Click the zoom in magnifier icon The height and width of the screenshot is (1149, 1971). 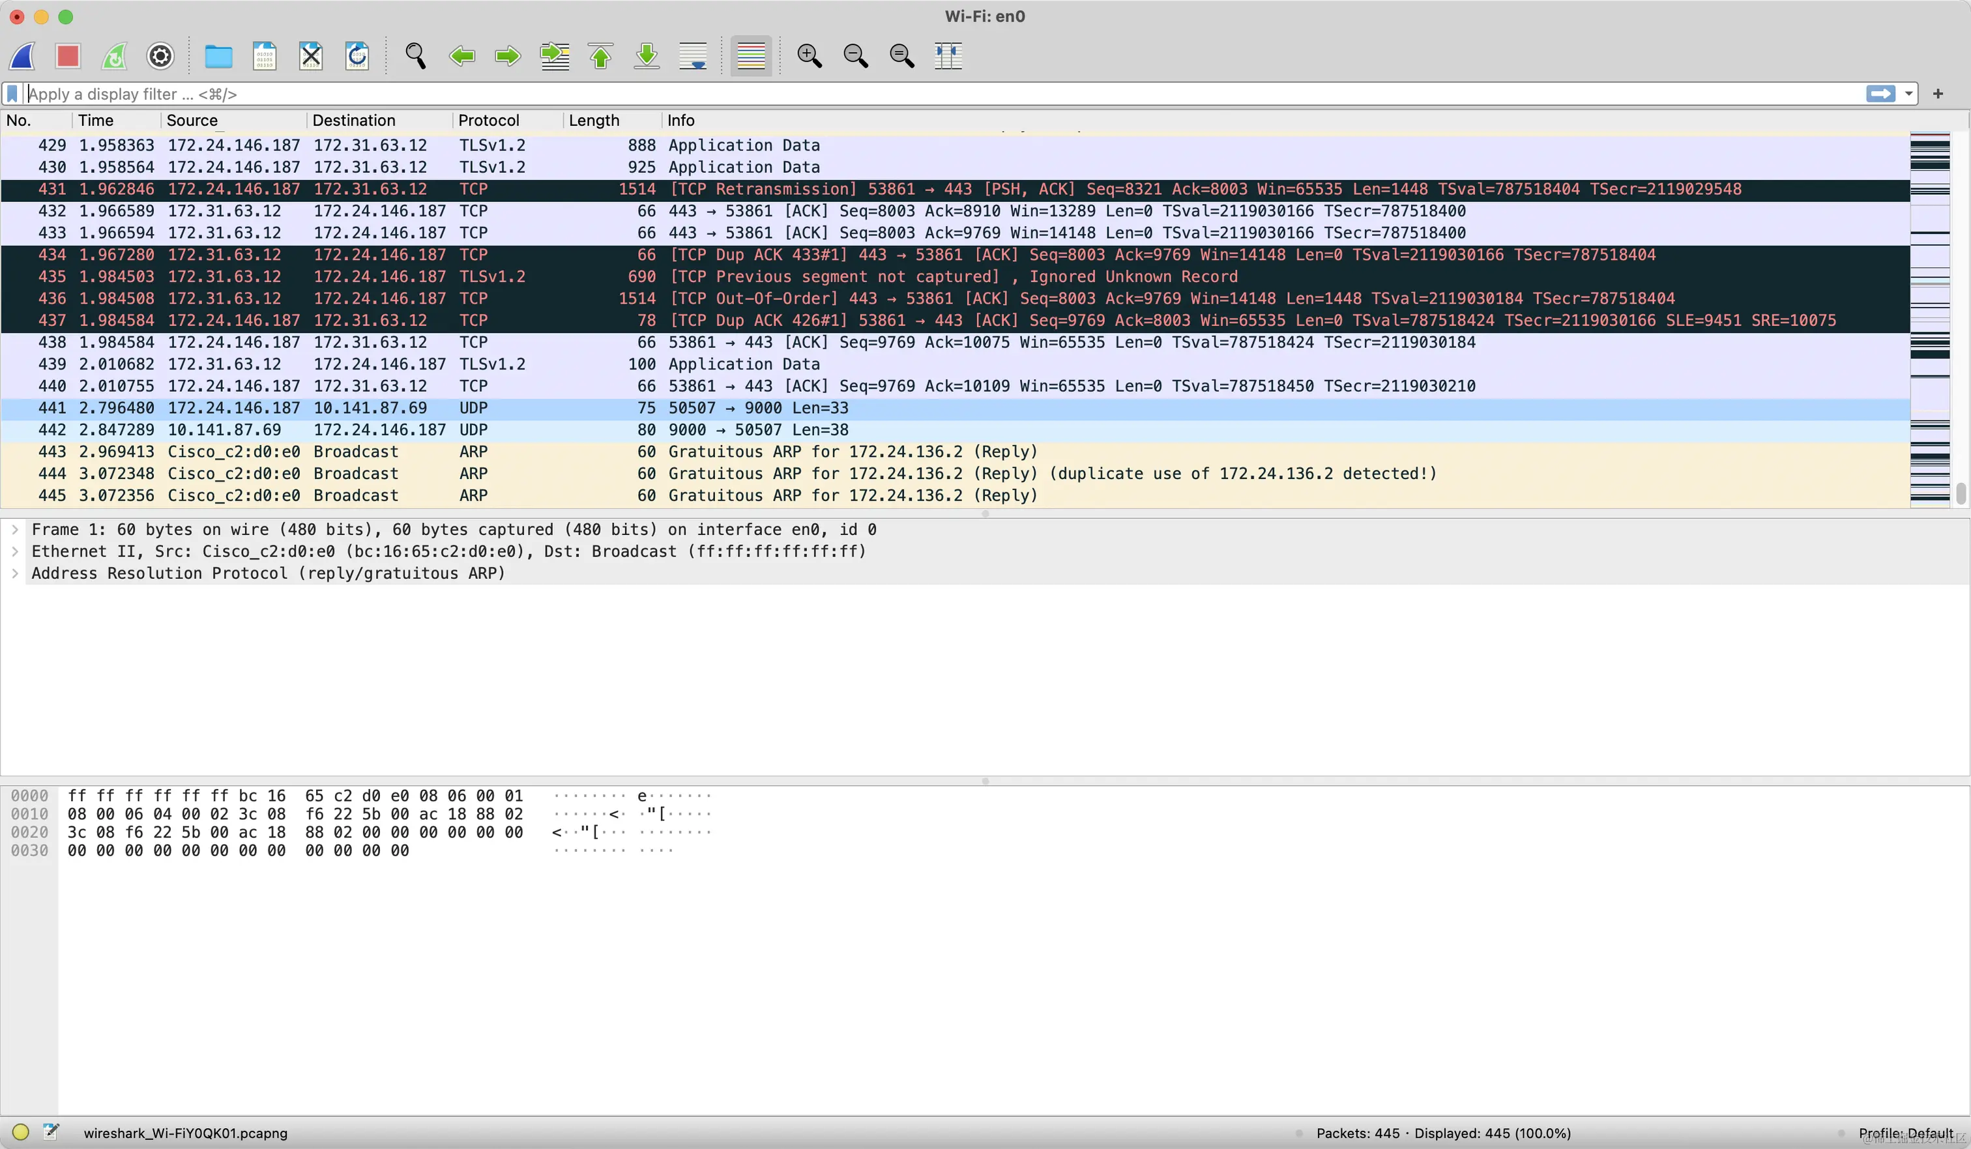[809, 55]
